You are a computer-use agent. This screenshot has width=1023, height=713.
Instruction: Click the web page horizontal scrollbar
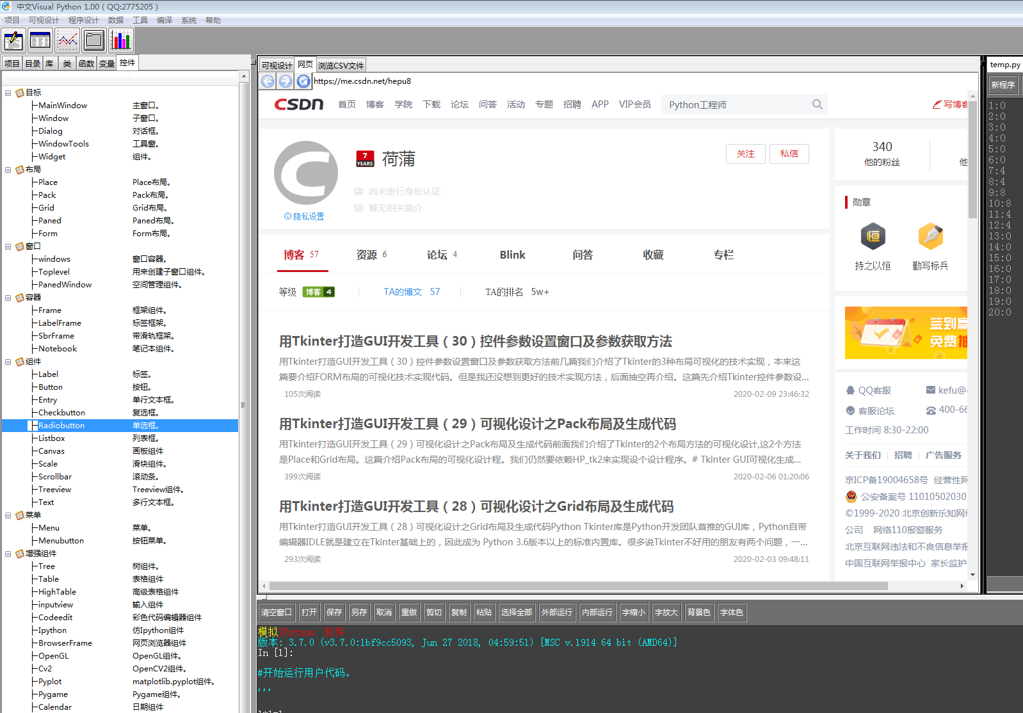tap(579, 586)
